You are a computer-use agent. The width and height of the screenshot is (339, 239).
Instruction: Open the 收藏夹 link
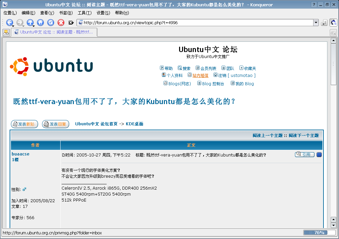250,68
